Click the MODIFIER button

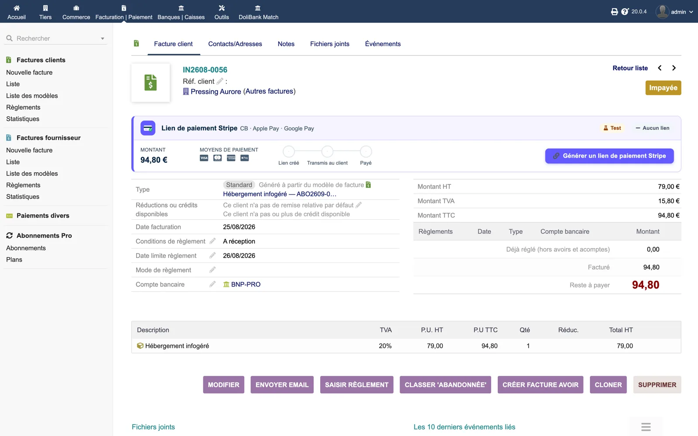pos(224,385)
